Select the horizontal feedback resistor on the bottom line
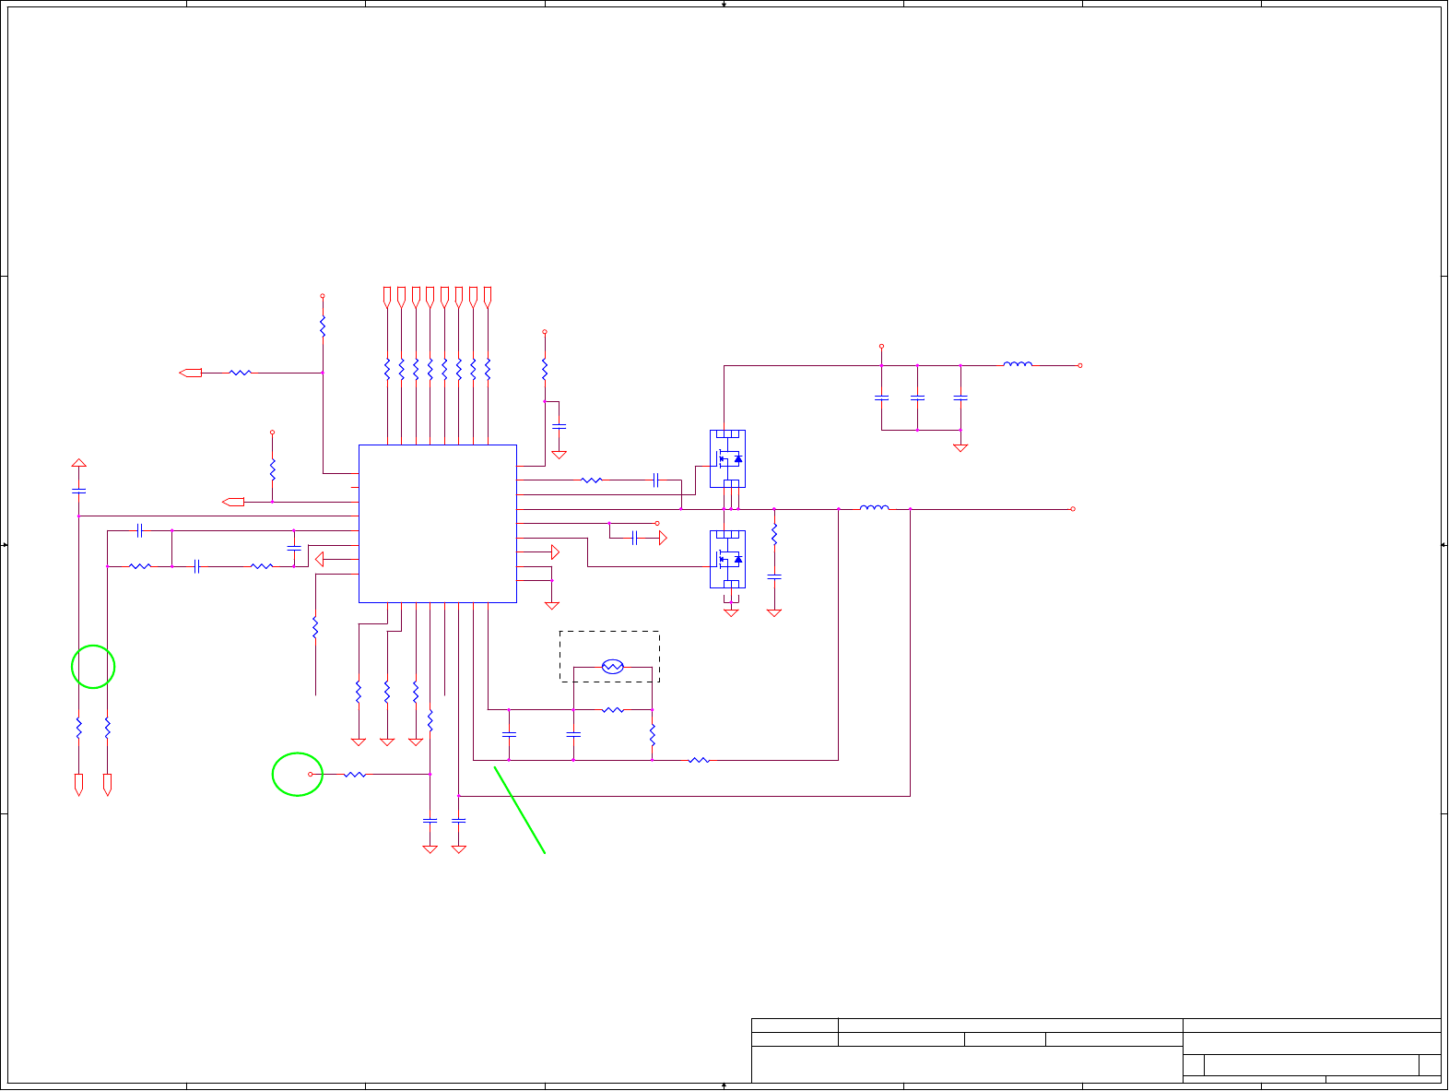This screenshot has height=1091, width=1449. (x=700, y=760)
